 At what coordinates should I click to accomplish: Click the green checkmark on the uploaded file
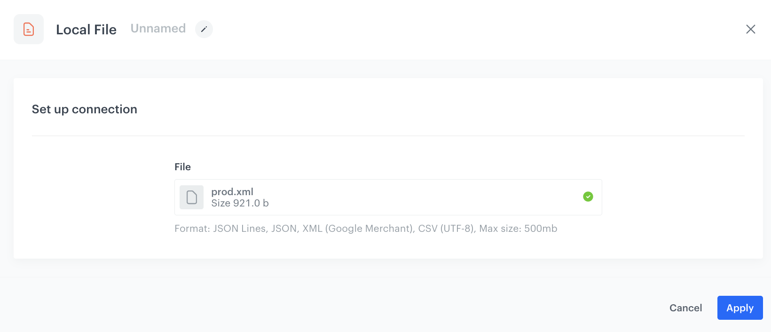[588, 197]
